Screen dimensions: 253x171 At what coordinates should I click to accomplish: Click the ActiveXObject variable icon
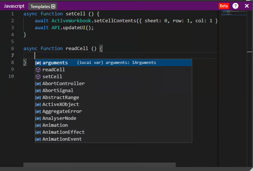pyautogui.click(x=38, y=104)
